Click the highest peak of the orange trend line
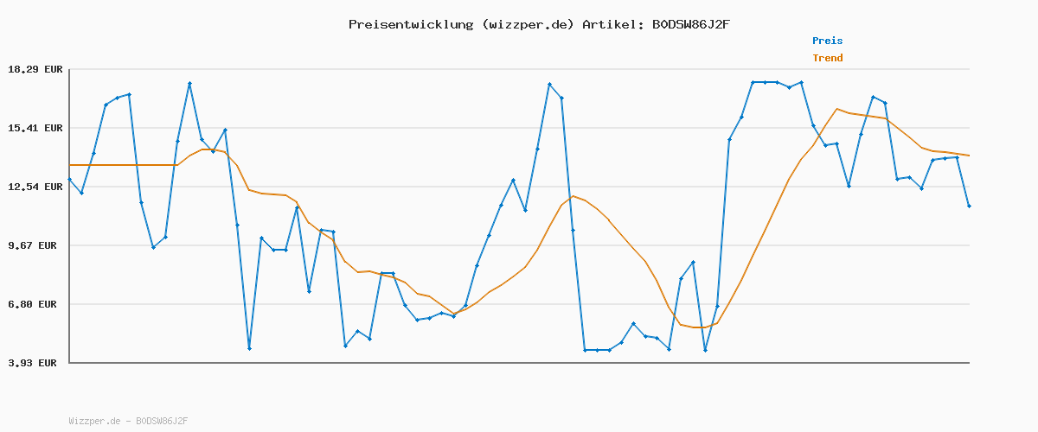 pos(836,109)
